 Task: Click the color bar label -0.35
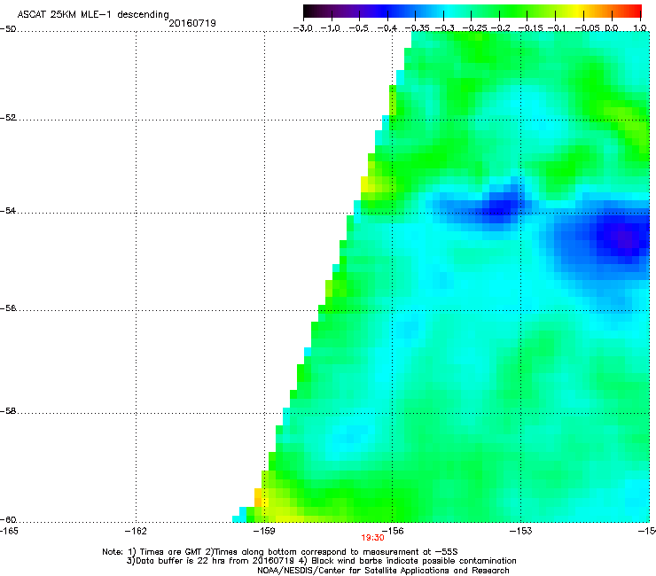417,28
